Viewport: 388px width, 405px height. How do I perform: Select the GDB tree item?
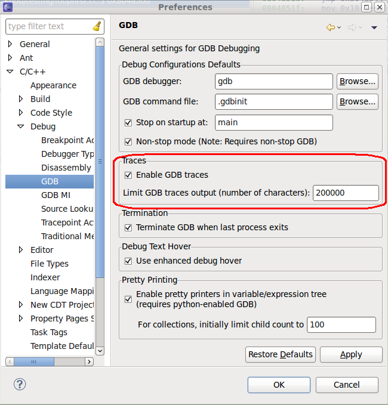point(50,181)
